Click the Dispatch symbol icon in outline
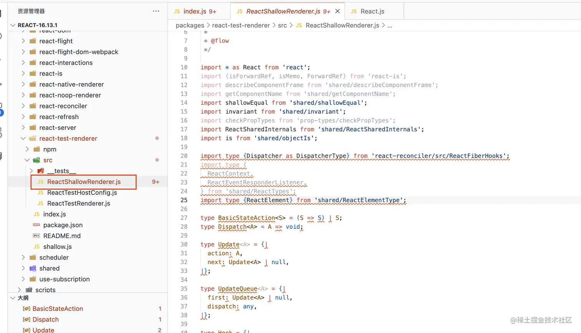The height and width of the screenshot is (333, 581). point(27,319)
